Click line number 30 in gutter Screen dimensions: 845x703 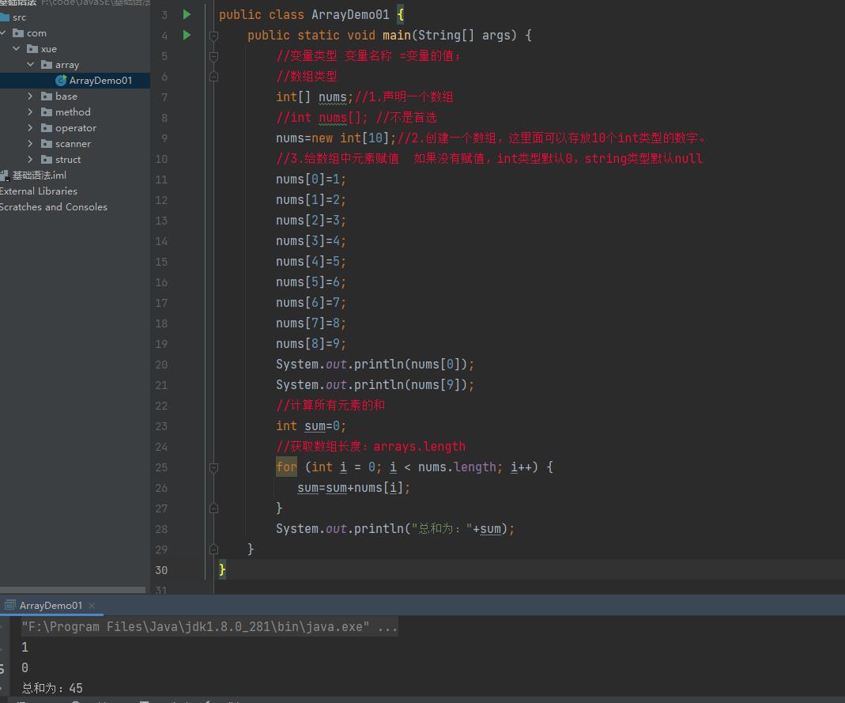[x=161, y=570]
